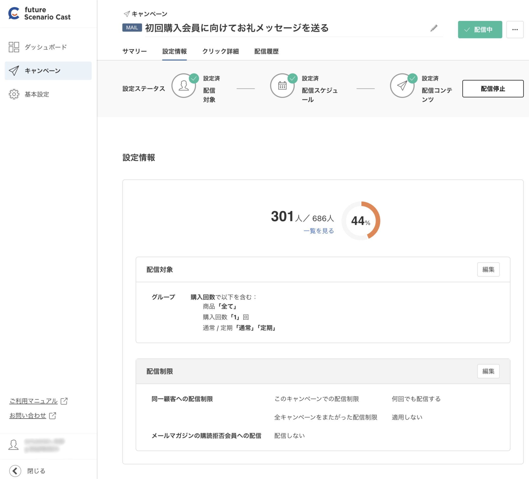
Task: Collapse sidebar with 閉じる arrow
Action: point(15,471)
